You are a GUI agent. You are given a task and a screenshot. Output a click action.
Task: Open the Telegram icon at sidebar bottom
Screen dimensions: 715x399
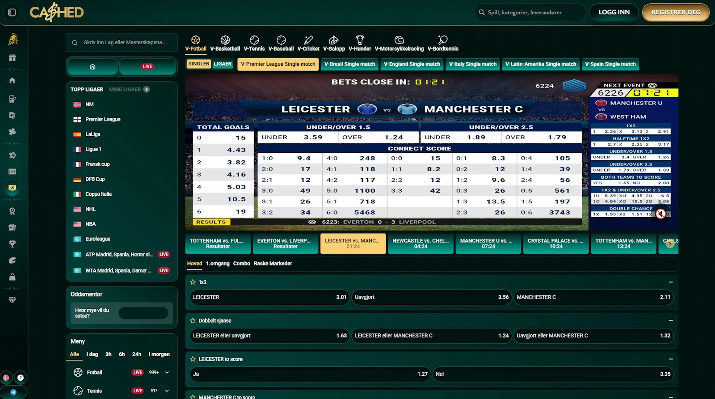click(13, 392)
